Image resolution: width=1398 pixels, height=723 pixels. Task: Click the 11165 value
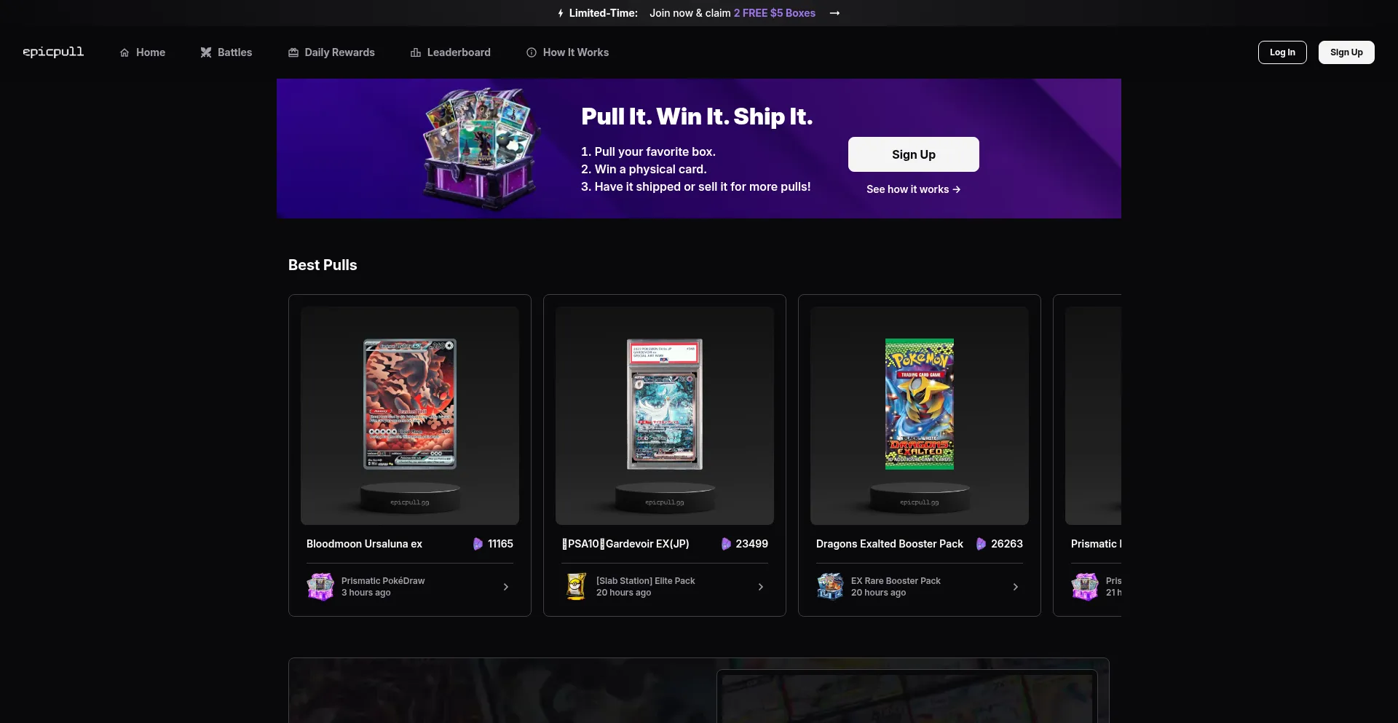500,544
